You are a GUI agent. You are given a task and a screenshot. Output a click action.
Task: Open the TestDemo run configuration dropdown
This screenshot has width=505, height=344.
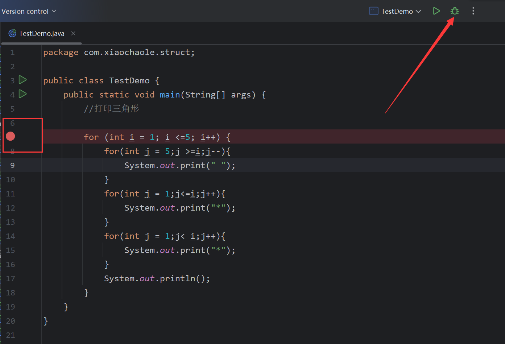(395, 11)
